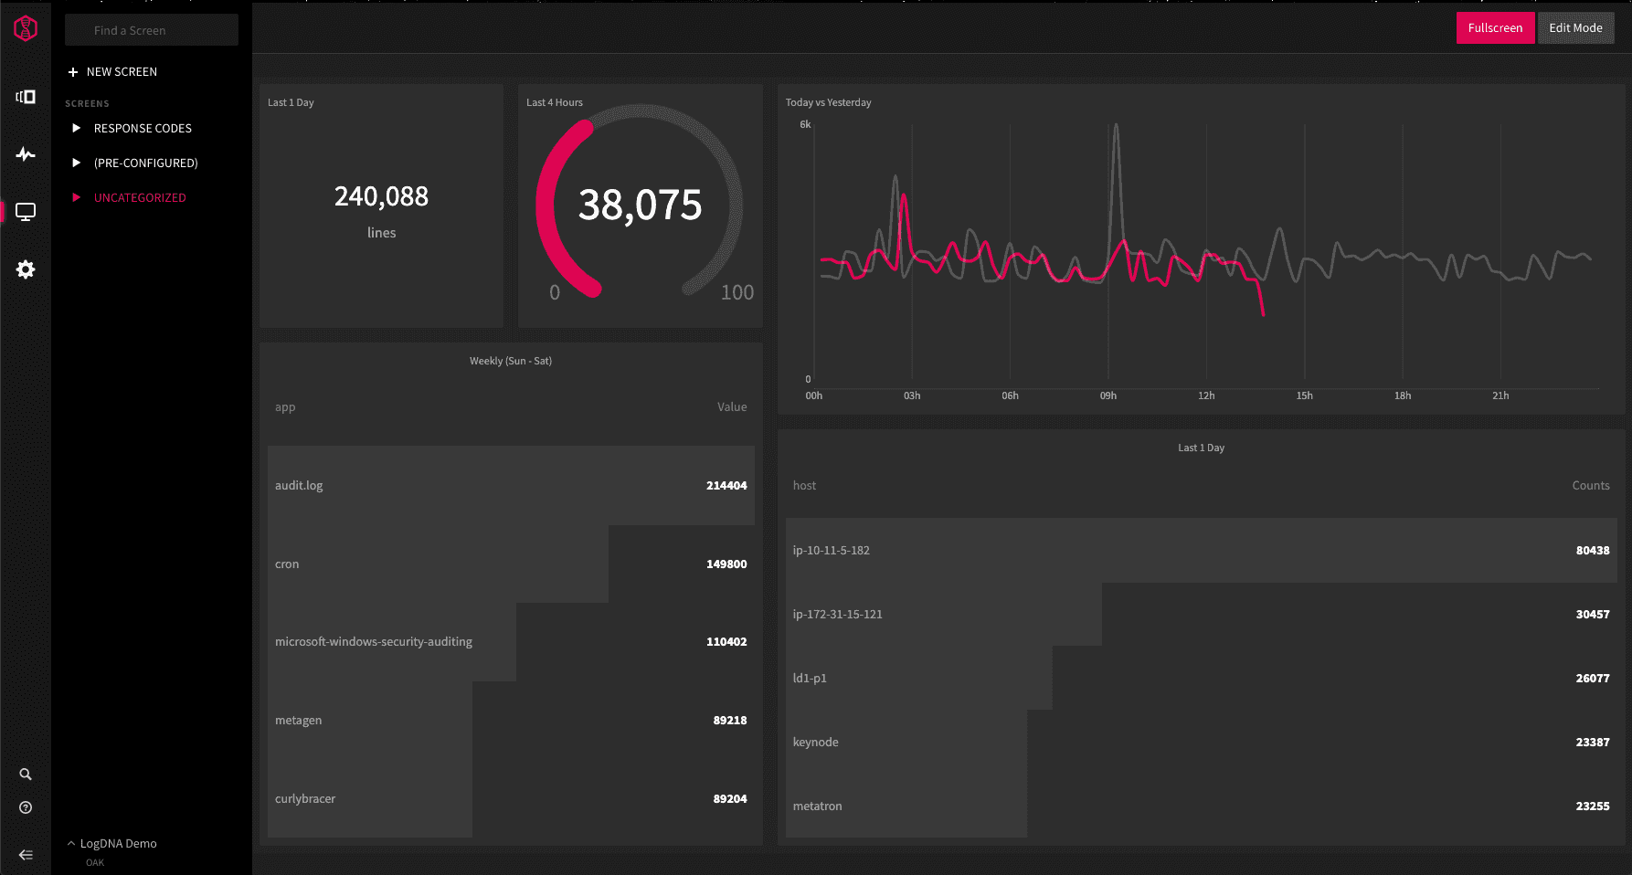This screenshot has height=875, width=1632.
Task: Open the help question mark icon
Action: (26, 807)
